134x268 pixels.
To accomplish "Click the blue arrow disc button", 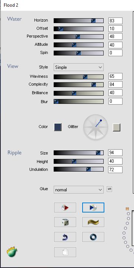I will click(93, 207).
